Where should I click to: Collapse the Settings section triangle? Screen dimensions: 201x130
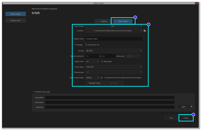point(75,45)
